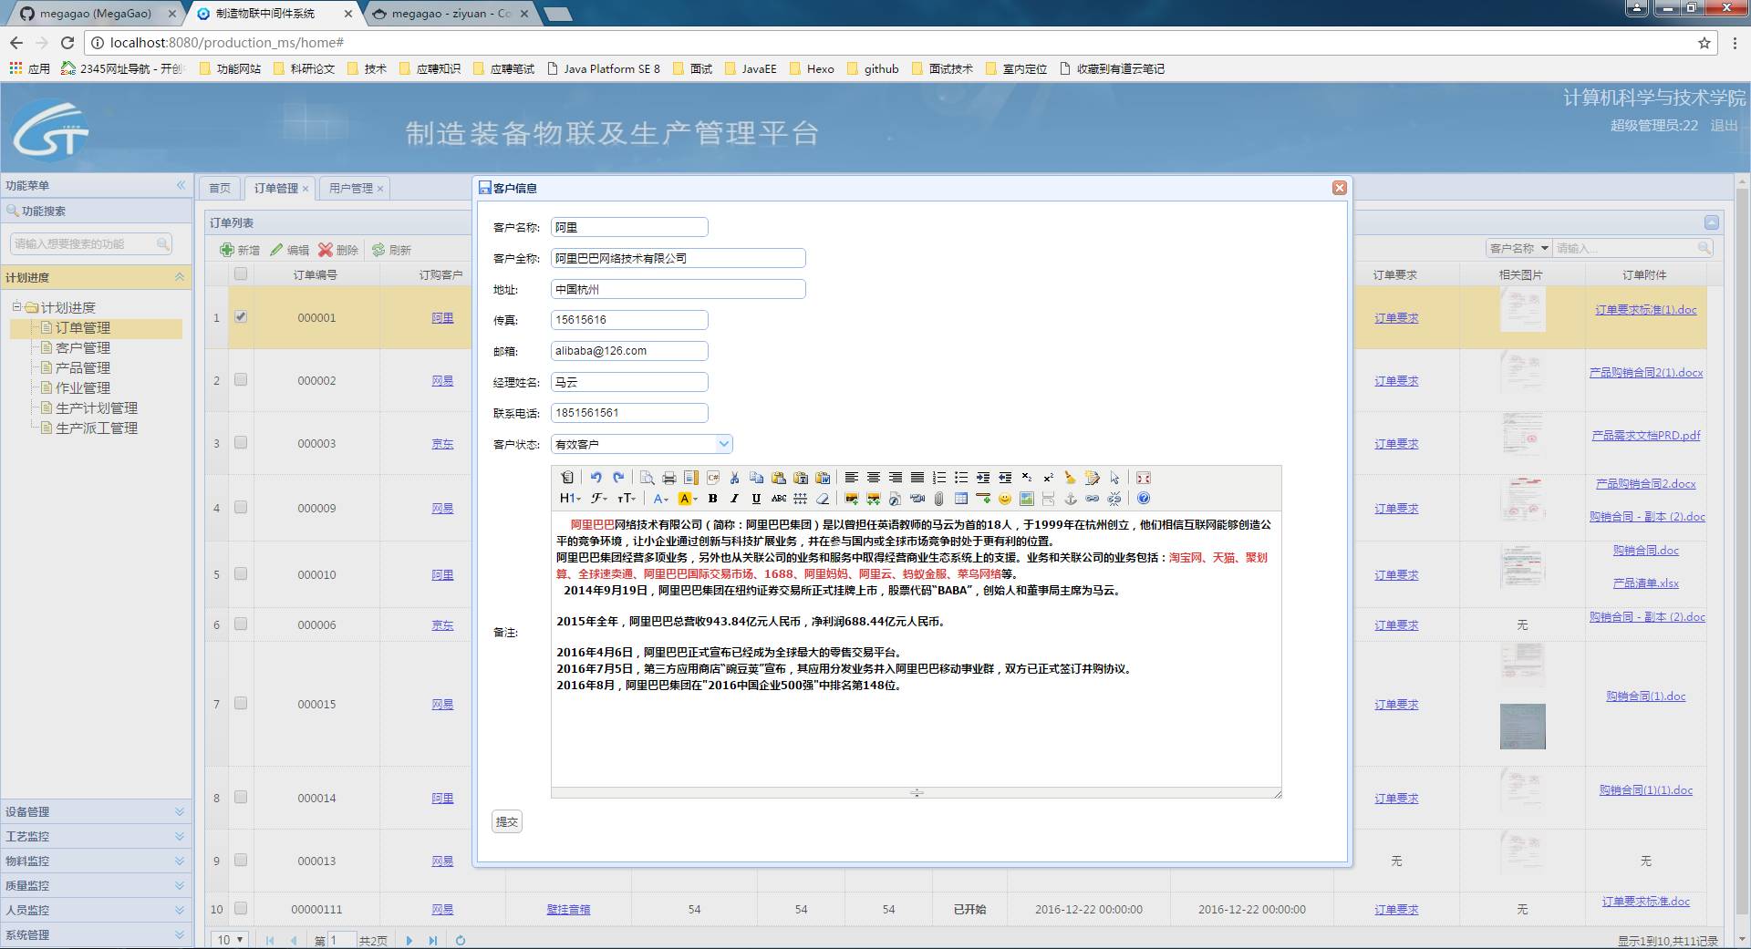Clear HTML code with broom icon

(1070, 478)
